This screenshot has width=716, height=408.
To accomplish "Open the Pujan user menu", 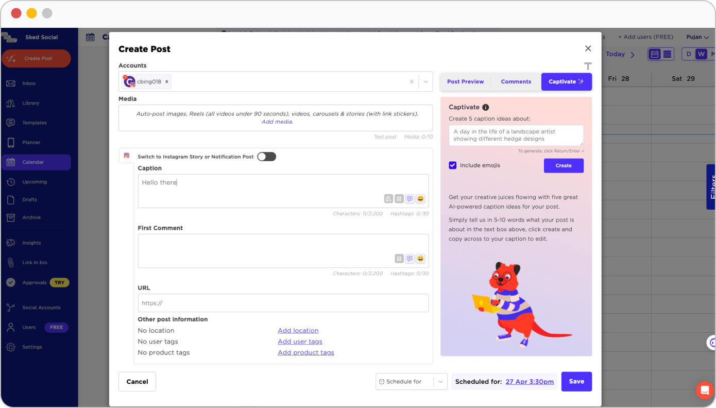I will coord(697,37).
